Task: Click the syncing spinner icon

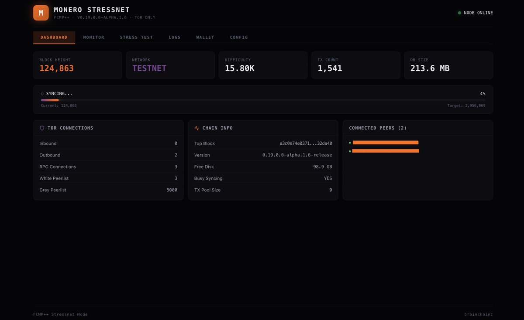Action: (42, 94)
